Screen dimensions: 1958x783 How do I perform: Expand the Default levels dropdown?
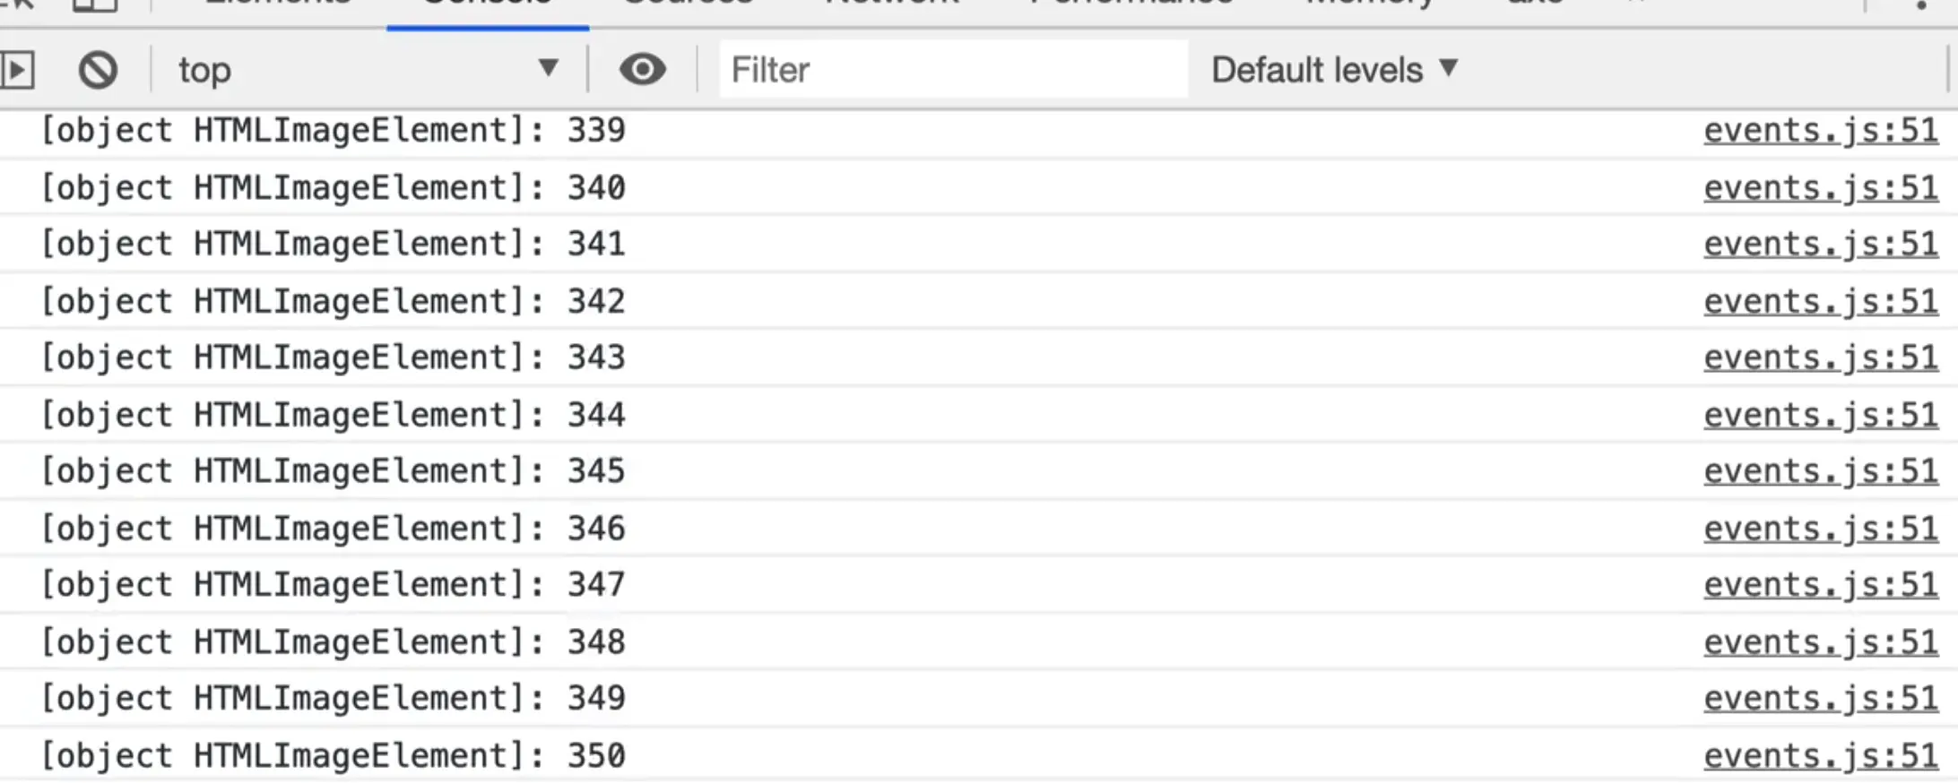1334,70
